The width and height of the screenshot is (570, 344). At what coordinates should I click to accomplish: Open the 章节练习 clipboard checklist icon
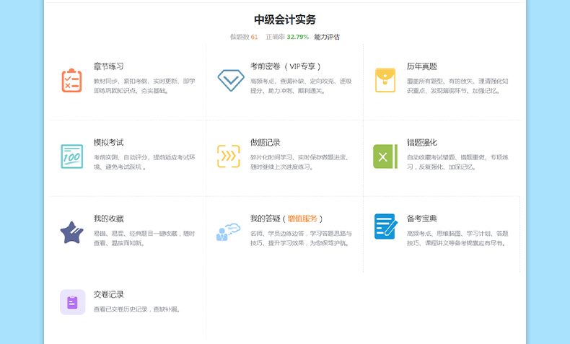click(71, 80)
